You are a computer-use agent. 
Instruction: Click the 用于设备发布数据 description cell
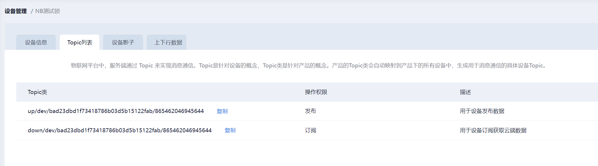coord(482,111)
